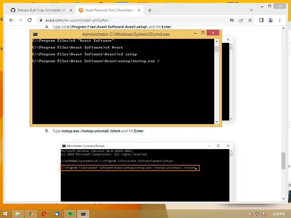Bookmark this page with star
This screenshot has height=218, width=291.
point(250,20)
